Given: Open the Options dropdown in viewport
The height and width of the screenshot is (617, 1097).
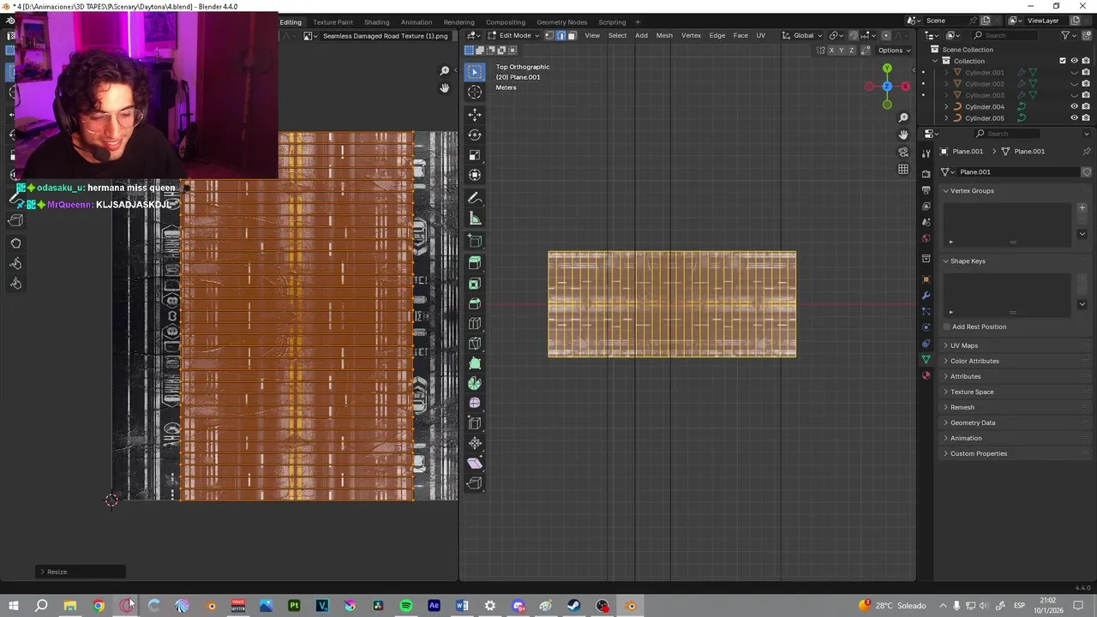Looking at the screenshot, I should click(x=892, y=50).
